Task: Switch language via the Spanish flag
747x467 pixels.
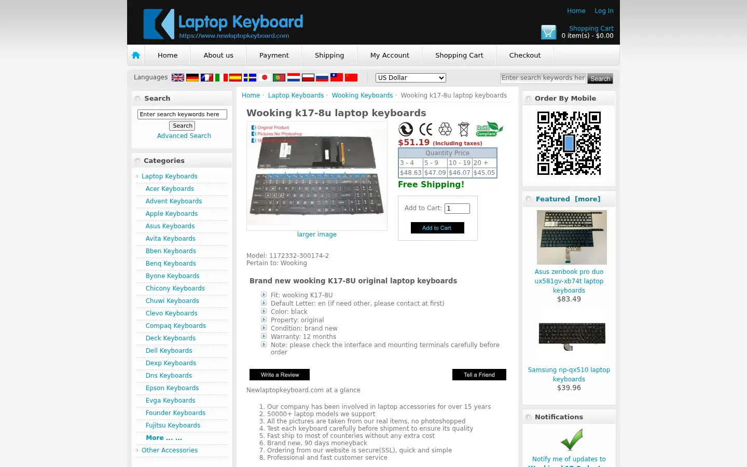Action: [236, 77]
